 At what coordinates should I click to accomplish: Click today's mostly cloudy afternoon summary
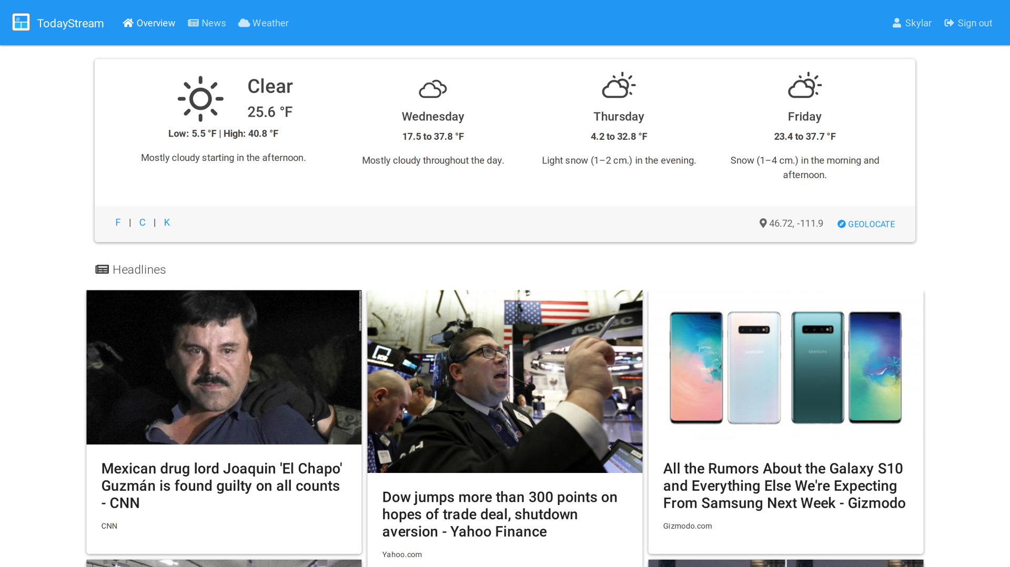pos(223,158)
